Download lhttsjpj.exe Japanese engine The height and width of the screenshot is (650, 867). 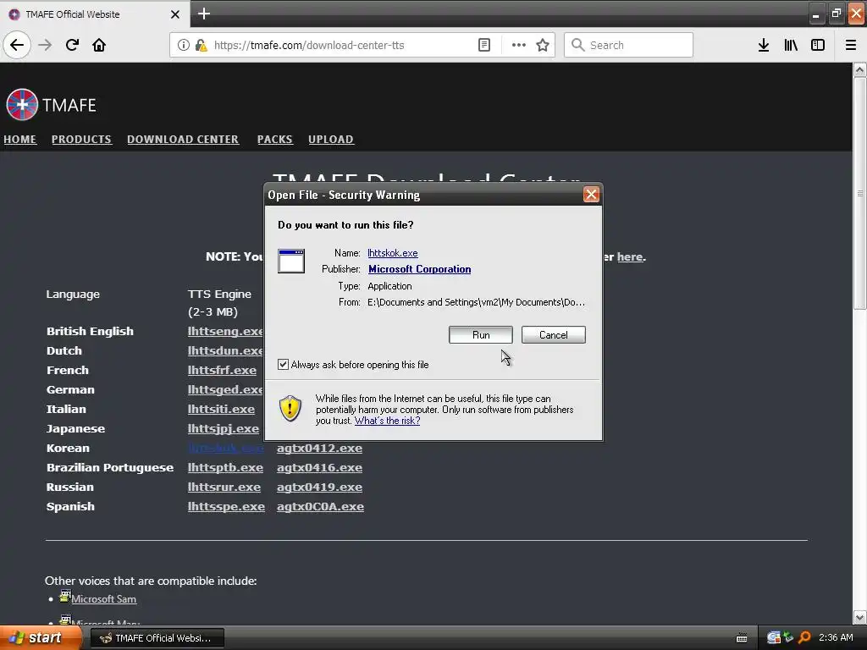tap(224, 429)
